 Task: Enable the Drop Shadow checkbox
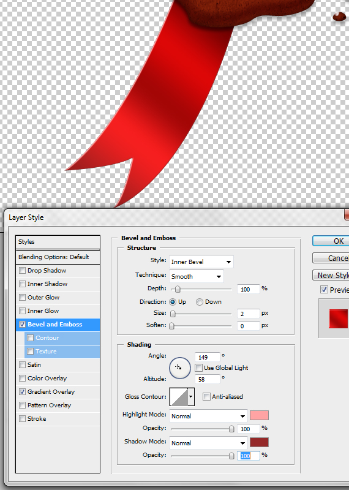click(x=22, y=270)
